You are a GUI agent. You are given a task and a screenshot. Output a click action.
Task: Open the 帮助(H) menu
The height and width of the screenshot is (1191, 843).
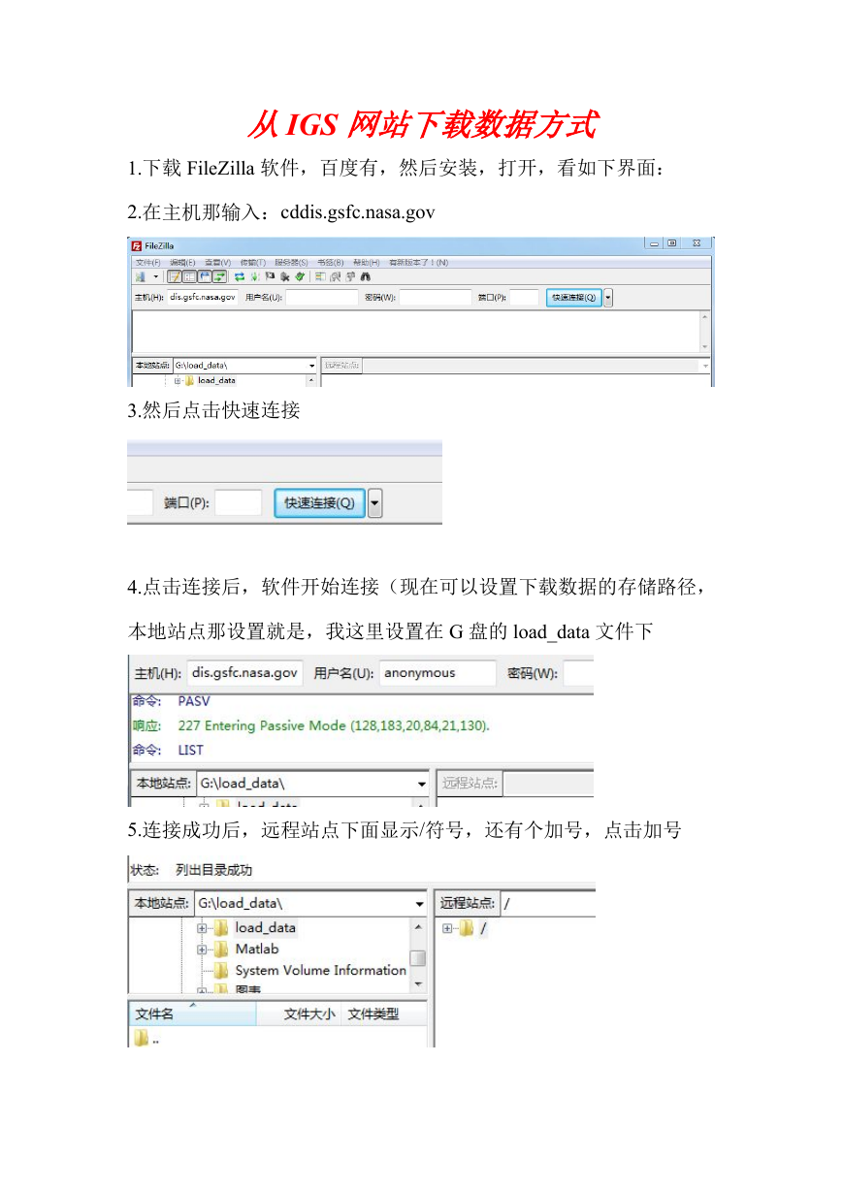[367, 262]
